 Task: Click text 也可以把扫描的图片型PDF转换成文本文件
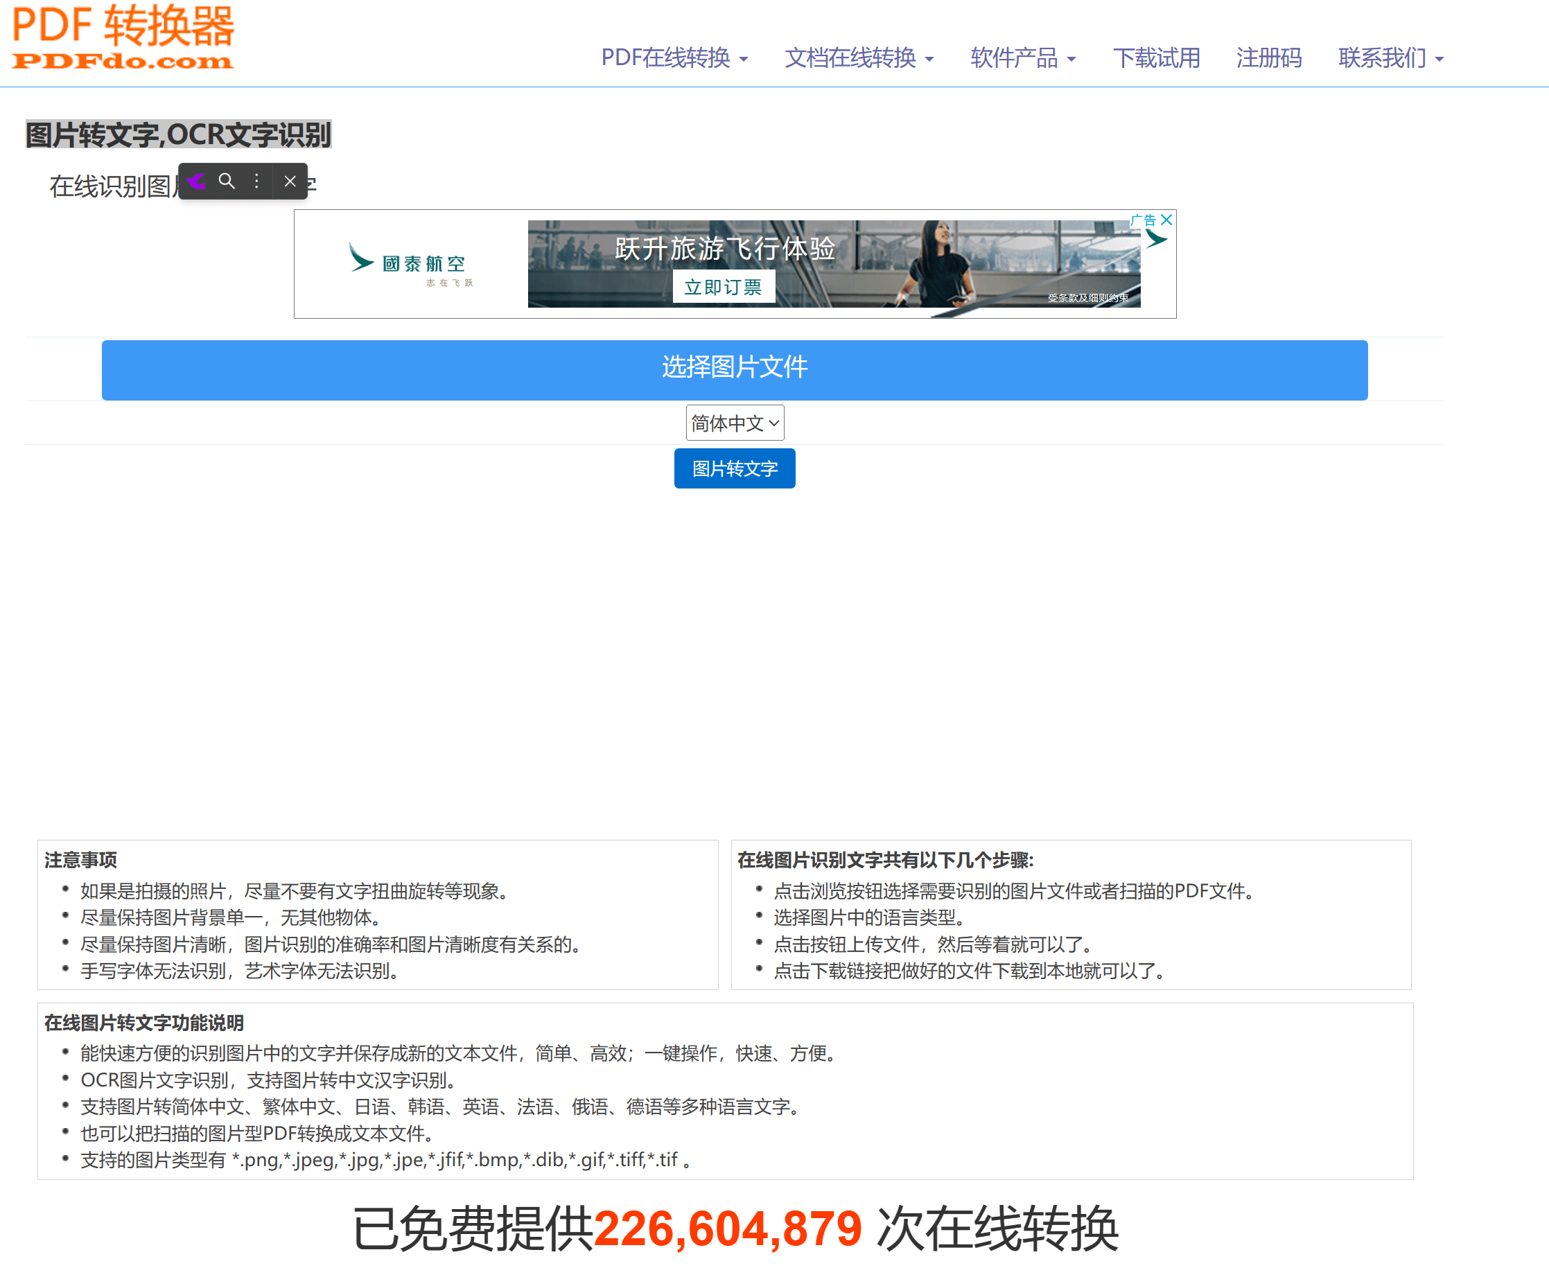tap(258, 1134)
